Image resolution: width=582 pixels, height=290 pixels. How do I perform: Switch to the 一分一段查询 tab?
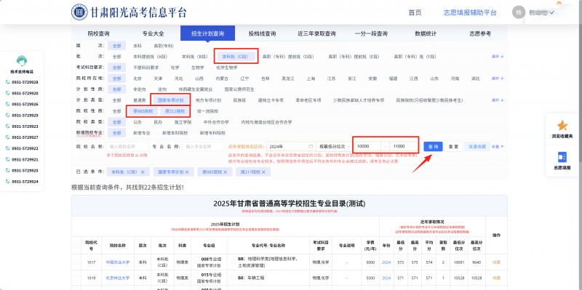(x=371, y=33)
